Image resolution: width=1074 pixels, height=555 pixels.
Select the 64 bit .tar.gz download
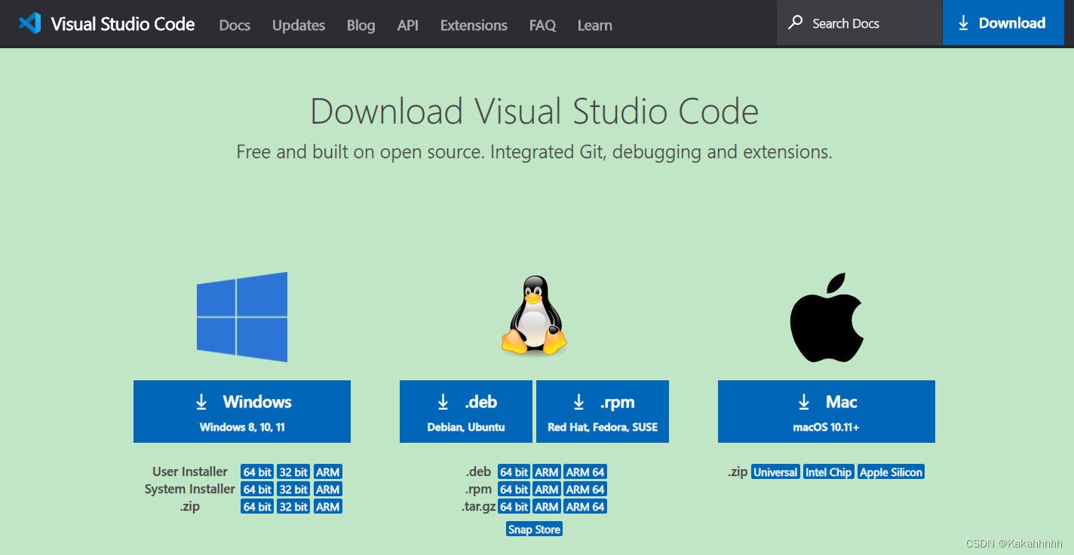pyautogui.click(x=514, y=506)
